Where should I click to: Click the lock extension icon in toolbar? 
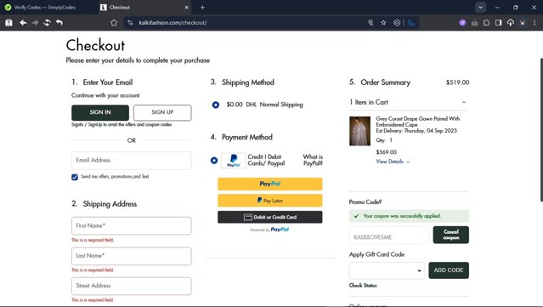(x=474, y=23)
